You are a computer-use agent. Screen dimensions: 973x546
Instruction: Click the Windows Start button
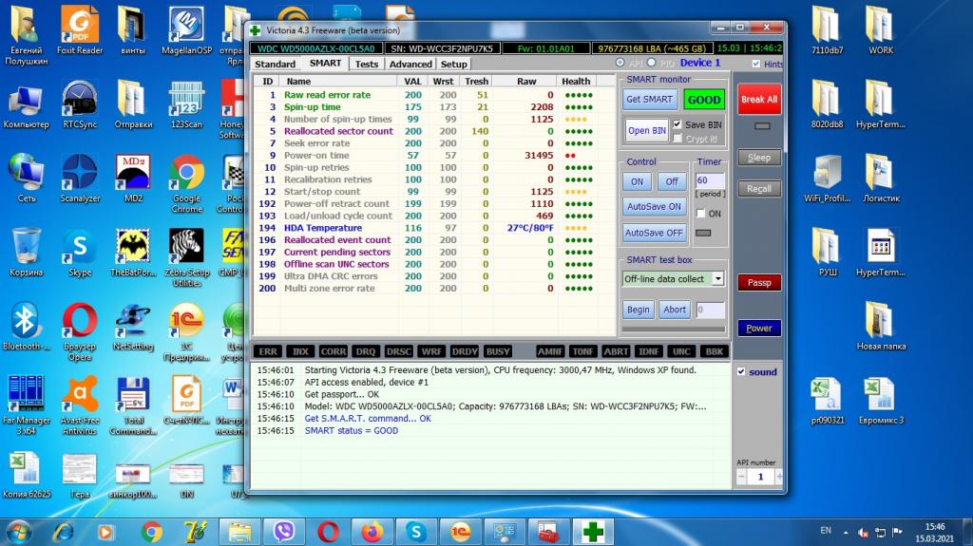point(19,532)
